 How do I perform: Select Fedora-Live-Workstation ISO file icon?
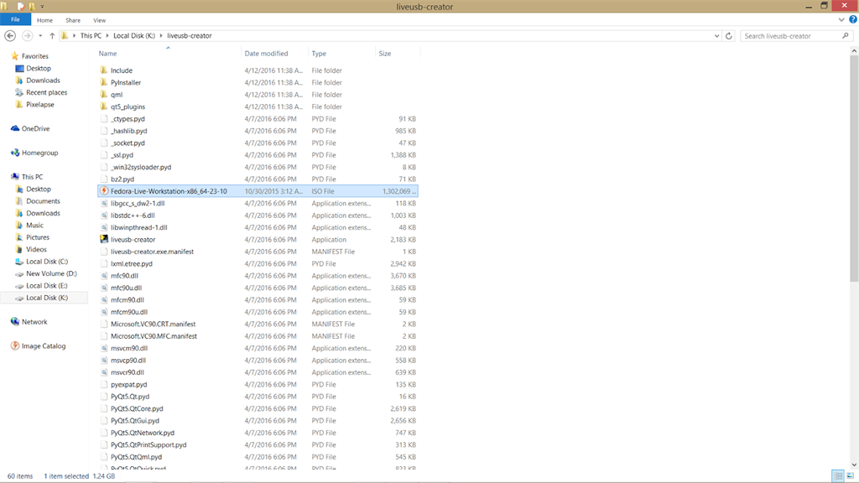pyautogui.click(x=104, y=190)
